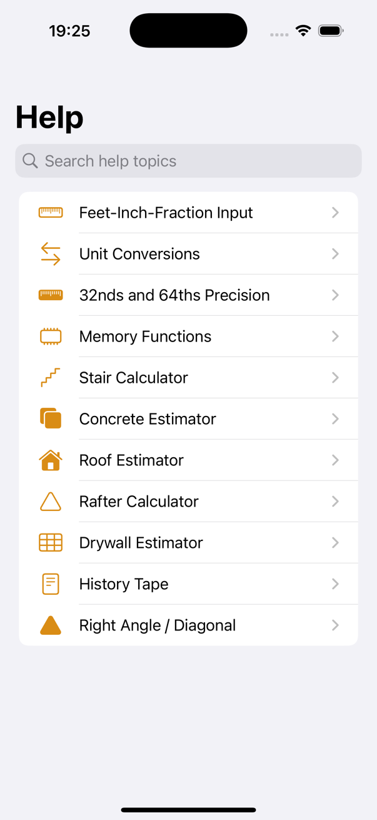Select the document icon for History Tape

pyautogui.click(x=51, y=584)
